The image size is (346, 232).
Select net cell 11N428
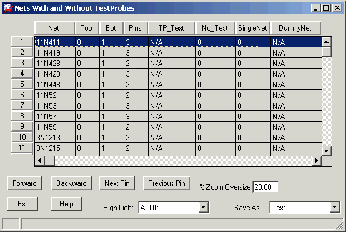click(55, 63)
